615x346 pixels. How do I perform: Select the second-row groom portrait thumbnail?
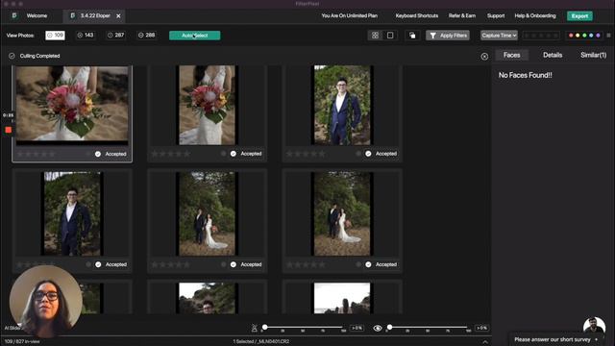point(72,213)
